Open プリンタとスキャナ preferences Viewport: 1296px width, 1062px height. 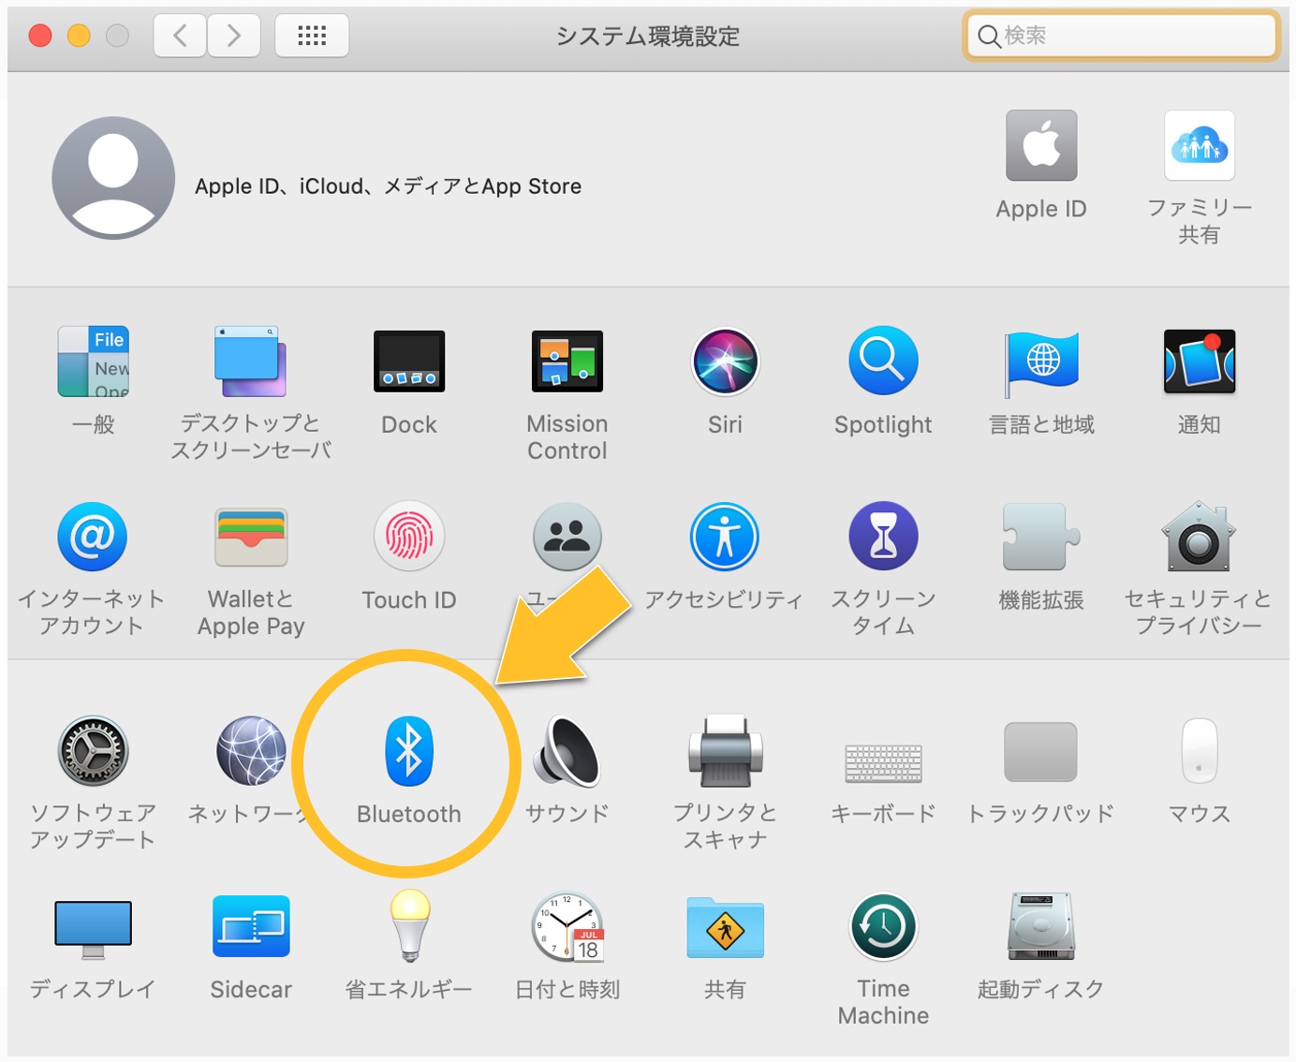[725, 751]
